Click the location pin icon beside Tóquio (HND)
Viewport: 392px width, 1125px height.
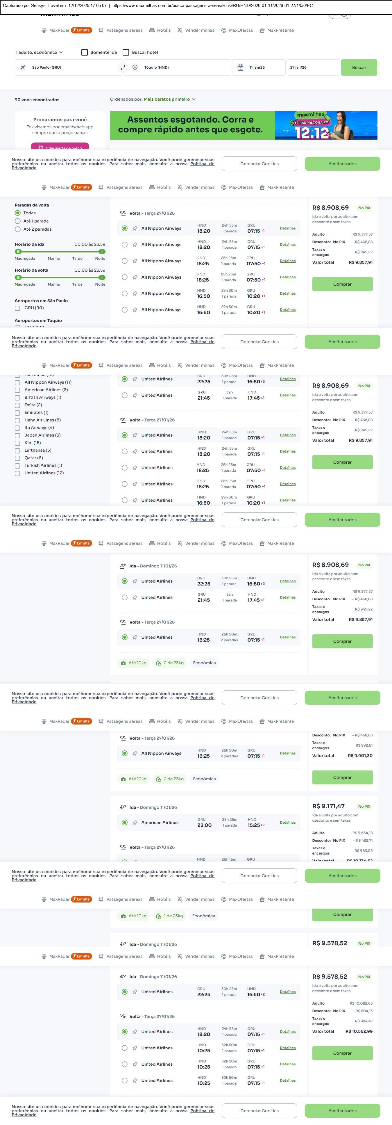coord(135,68)
